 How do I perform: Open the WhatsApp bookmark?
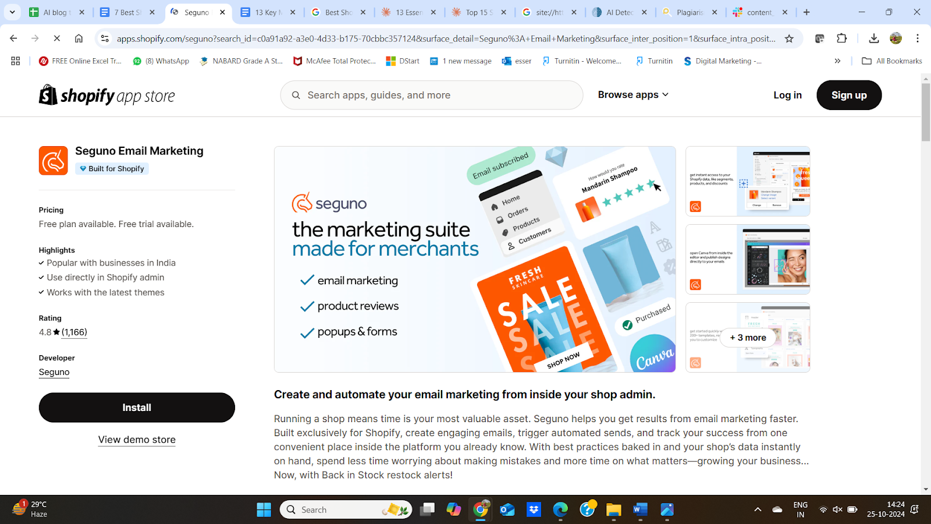click(161, 61)
